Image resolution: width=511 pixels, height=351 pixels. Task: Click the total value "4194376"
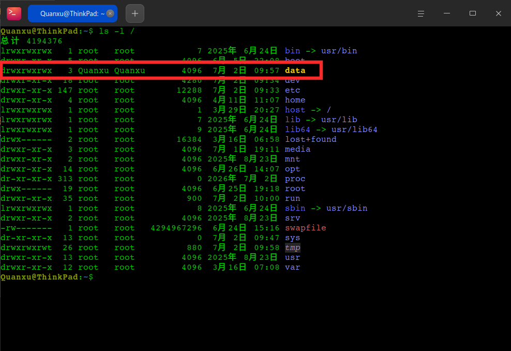coord(44,41)
